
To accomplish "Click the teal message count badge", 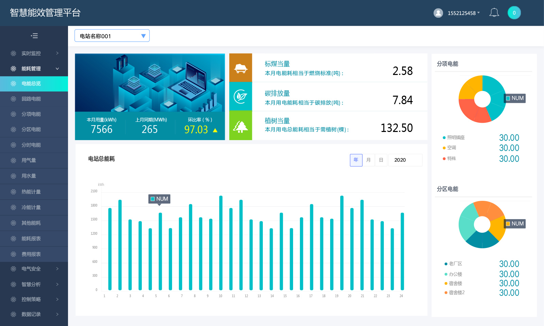I will click(x=514, y=13).
